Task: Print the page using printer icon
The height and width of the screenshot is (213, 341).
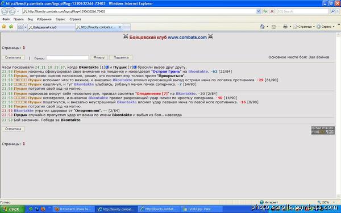Action: 285,27
